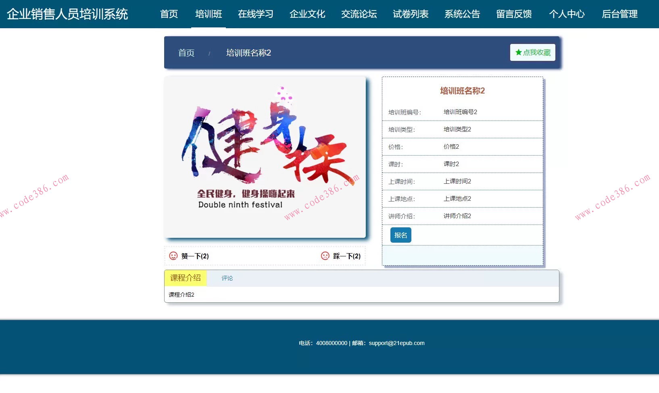Click the frowning face icon beside 踩一下(2)
The width and height of the screenshot is (659, 393).
325,256
